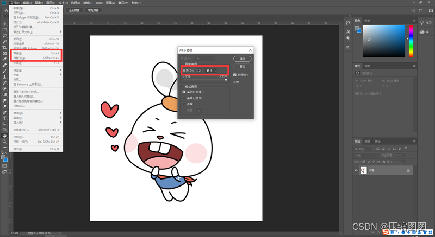435x237 pixels.
Task: Select the Dodge tool
Action: pyautogui.click(x=4, y=106)
